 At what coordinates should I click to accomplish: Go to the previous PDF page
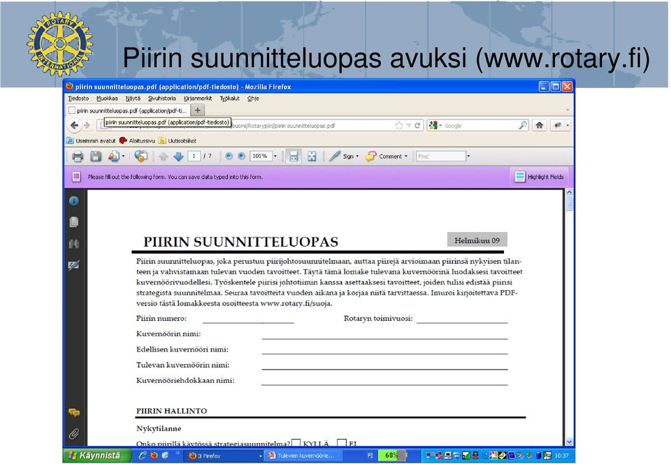point(163,157)
